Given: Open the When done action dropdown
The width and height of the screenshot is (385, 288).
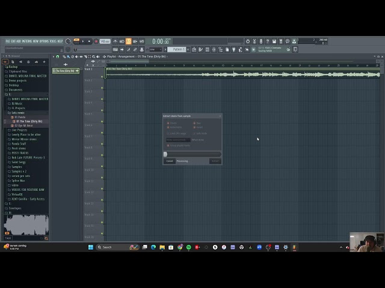Looking at the screenshot, I should [178, 140].
